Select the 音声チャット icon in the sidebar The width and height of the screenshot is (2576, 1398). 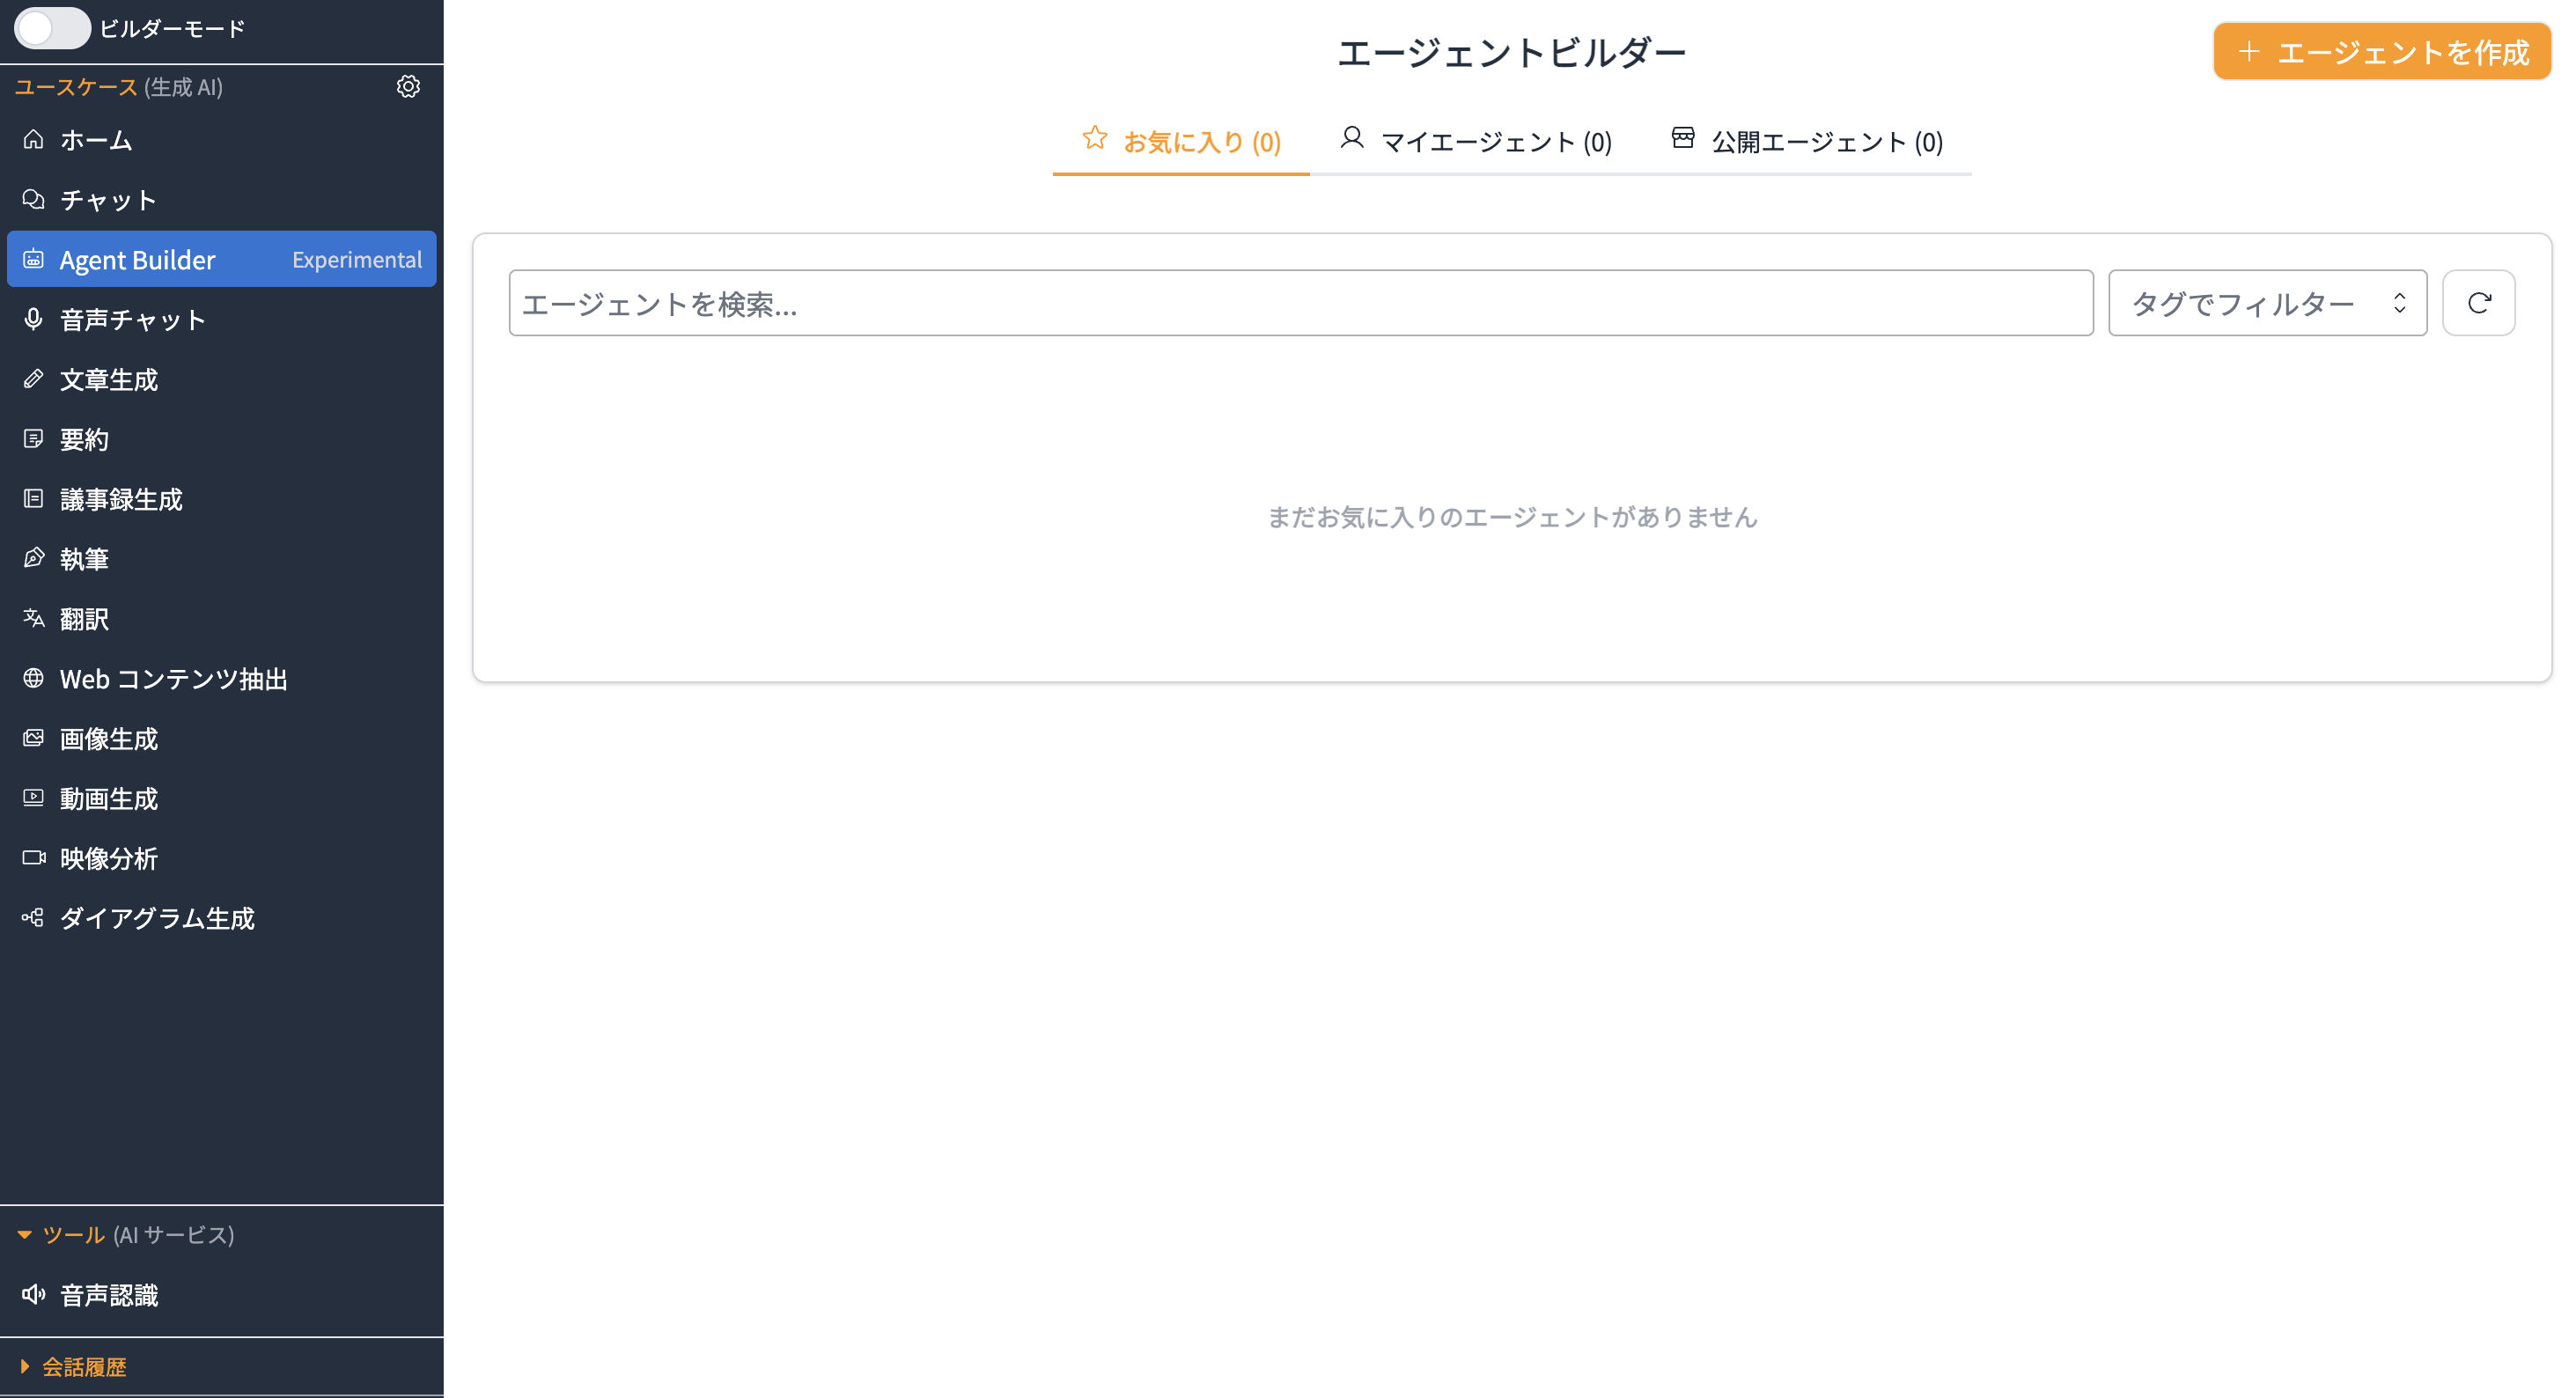pos(34,319)
